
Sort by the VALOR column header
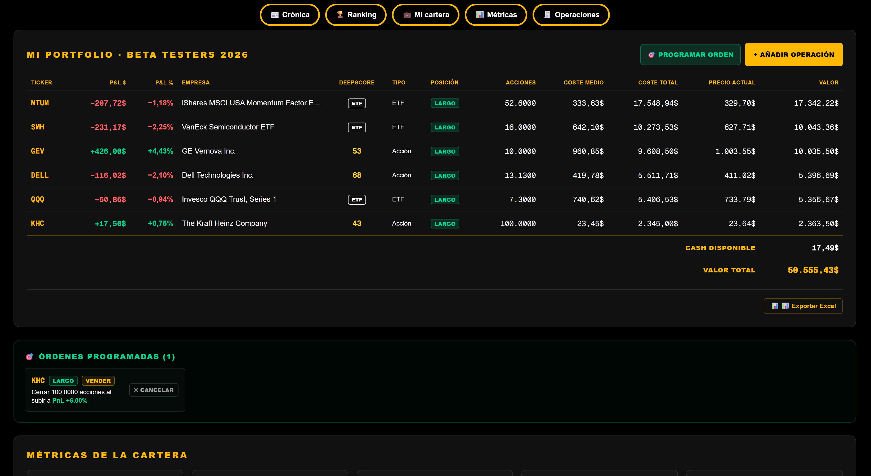[828, 83]
